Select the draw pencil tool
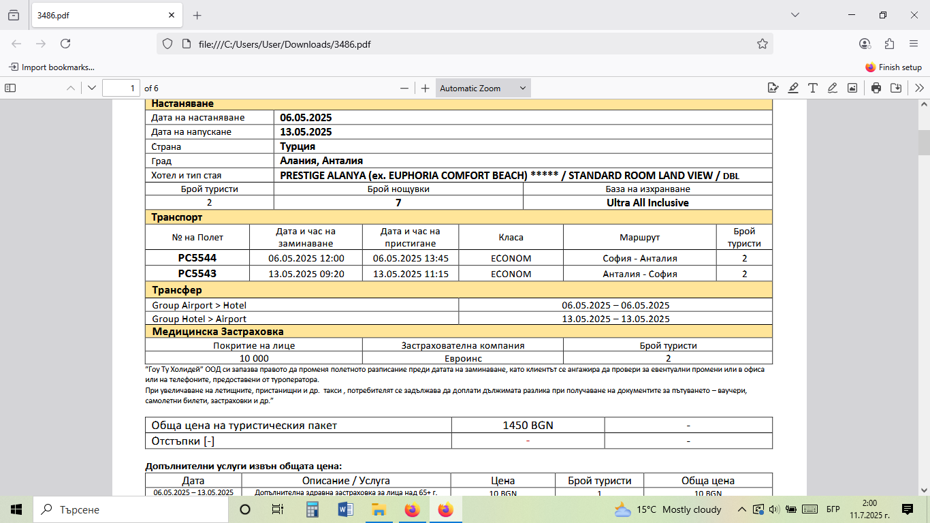 [x=832, y=88]
